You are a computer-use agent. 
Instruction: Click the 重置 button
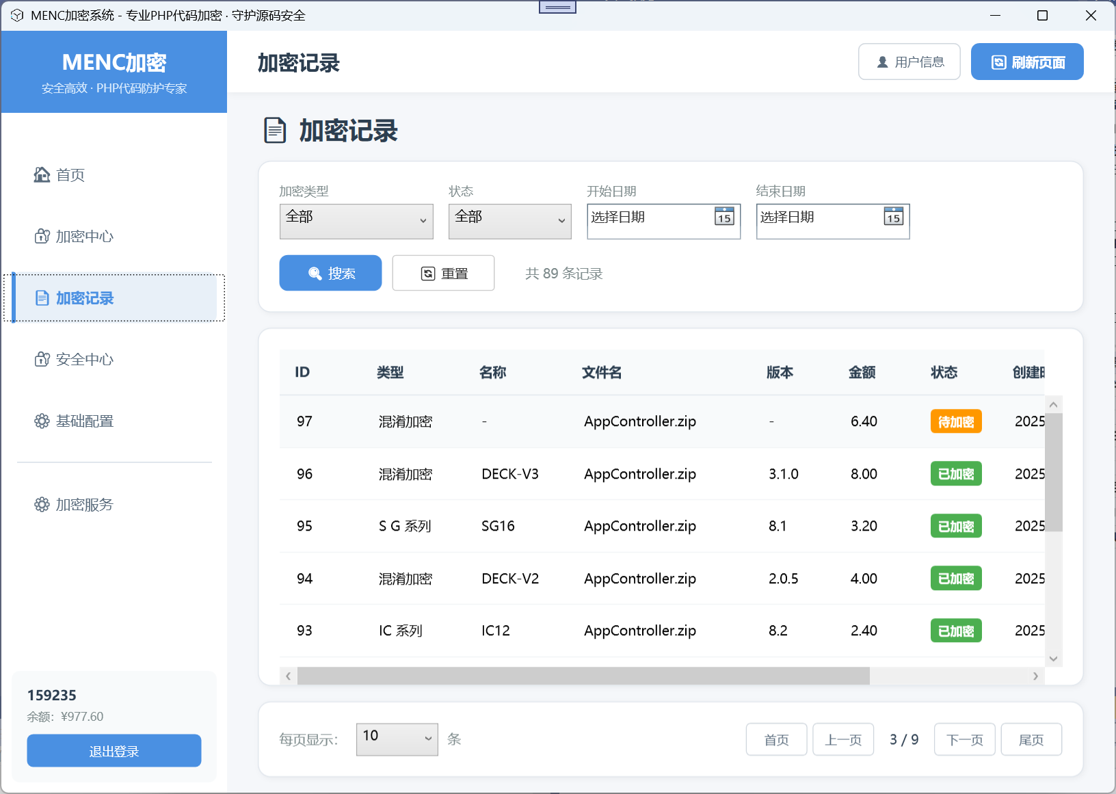coord(443,274)
